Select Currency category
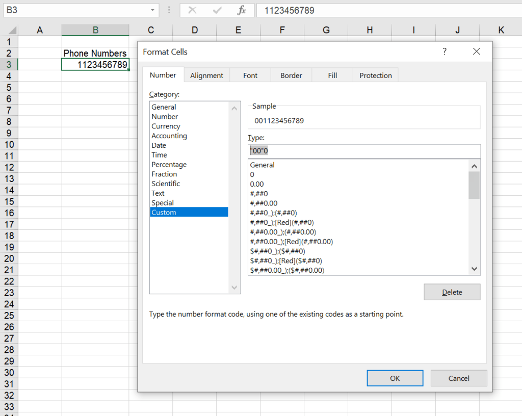Image resolution: width=522 pixels, height=416 pixels. point(189,126)
